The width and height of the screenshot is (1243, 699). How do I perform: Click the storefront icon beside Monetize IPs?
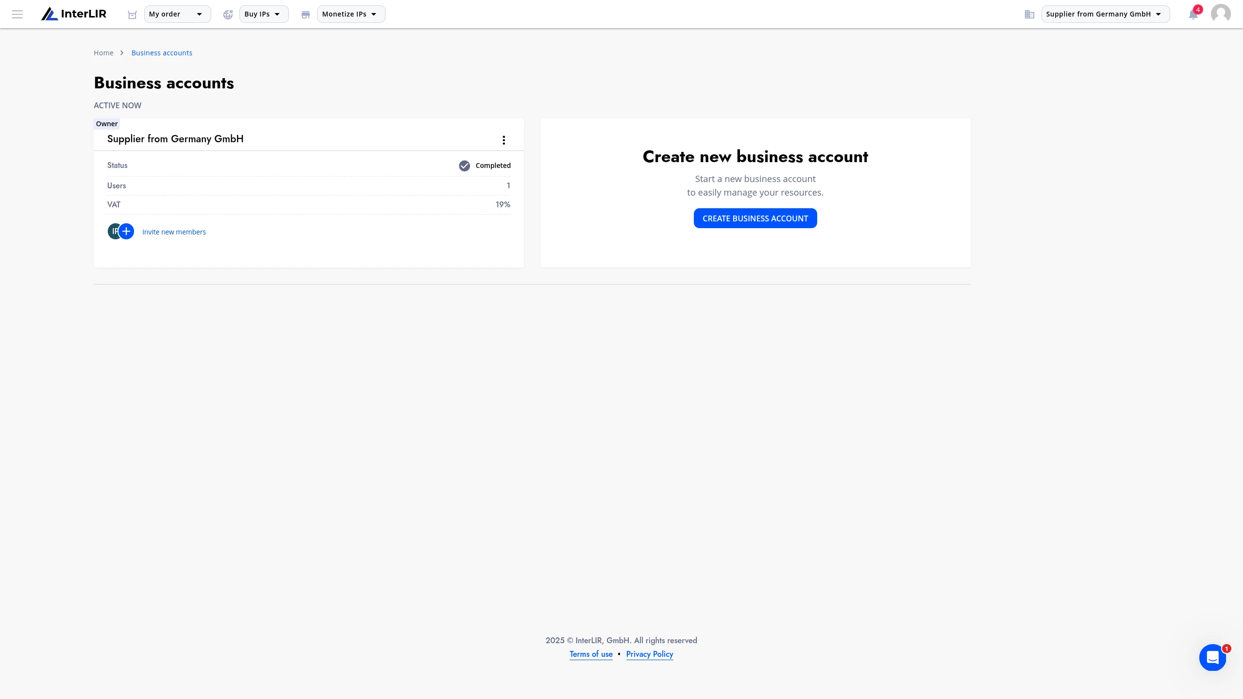[x=305, y=15]
